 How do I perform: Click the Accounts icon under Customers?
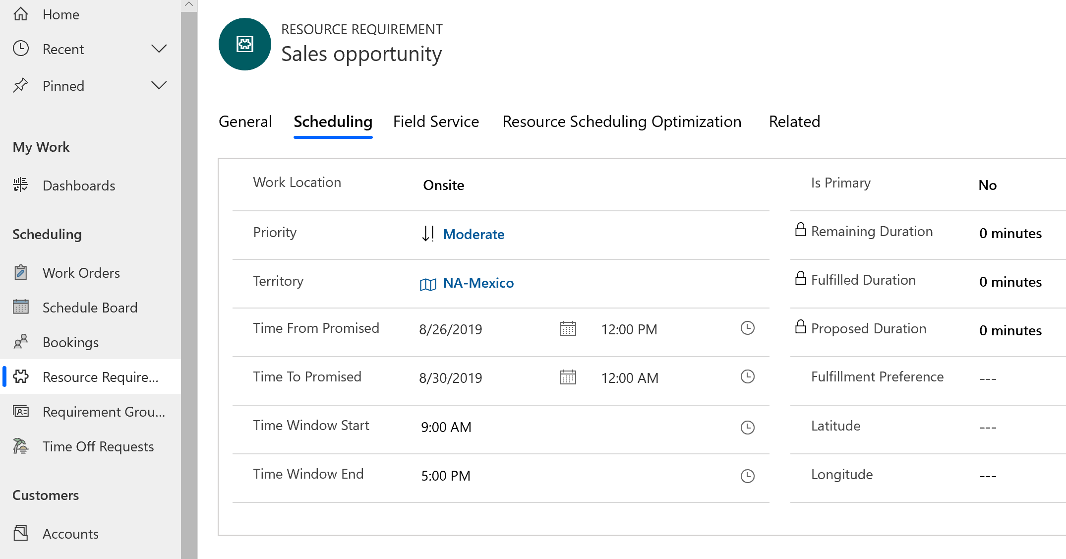pyautogui.click(x=20, y=534)
